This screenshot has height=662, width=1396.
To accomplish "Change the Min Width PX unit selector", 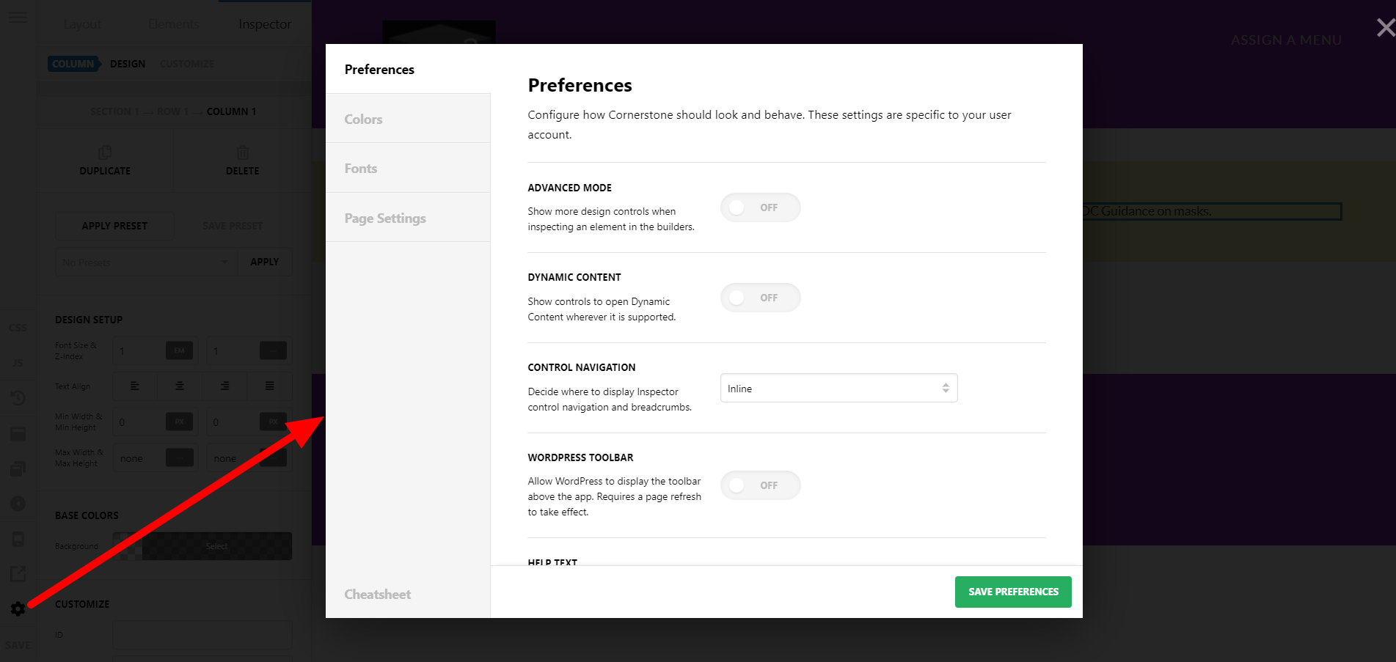I will coord(179,422).
